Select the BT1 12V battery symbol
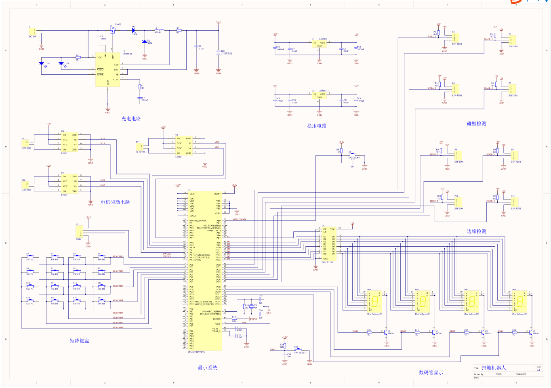551x388 pixels. [219, 52]
